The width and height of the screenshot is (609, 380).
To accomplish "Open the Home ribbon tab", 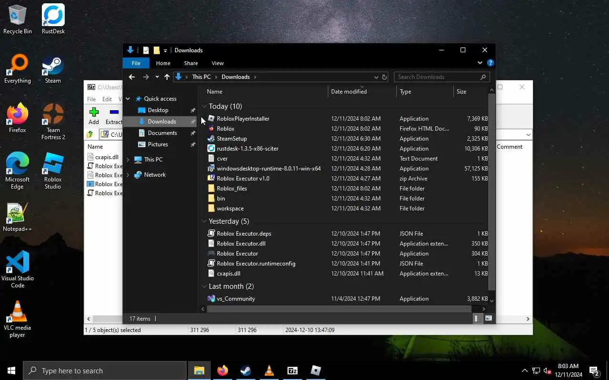I will pos(163,63).
